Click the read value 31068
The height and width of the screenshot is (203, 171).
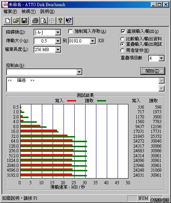pyautogui.click(x=156, y=170)
